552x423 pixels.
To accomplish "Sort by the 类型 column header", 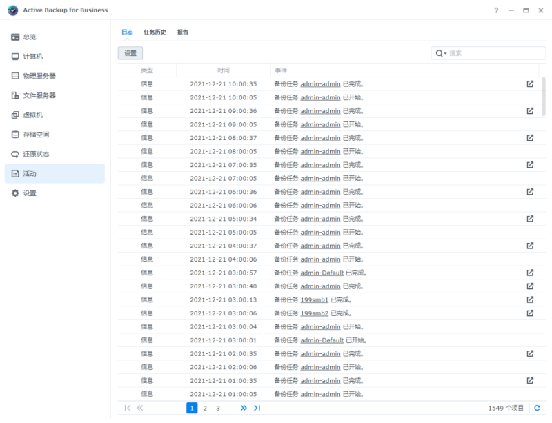I will click(x=147, y=70).
